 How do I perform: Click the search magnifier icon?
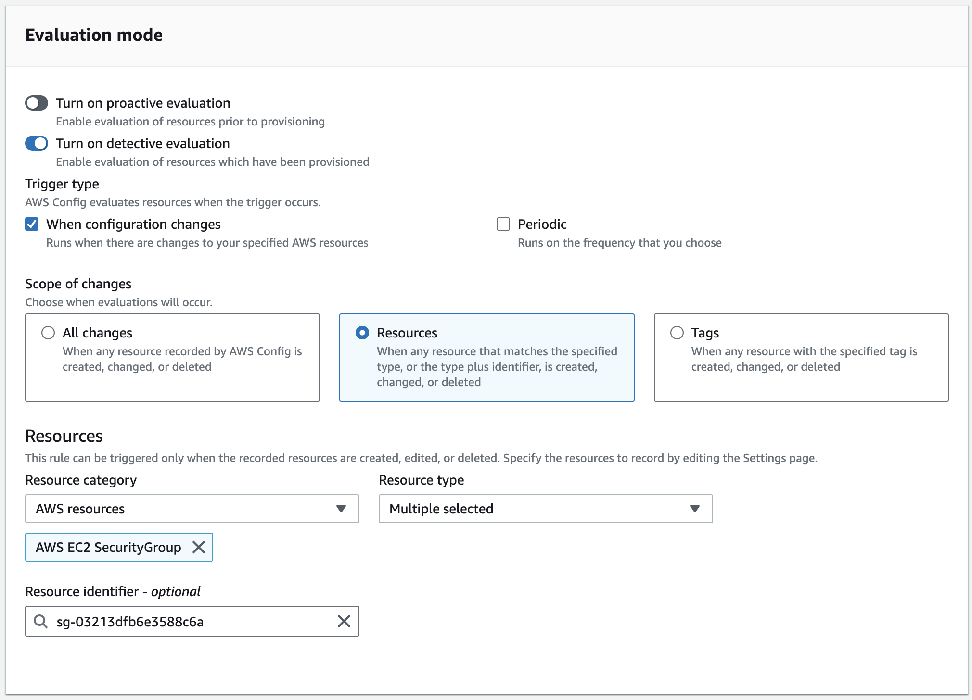41,621
